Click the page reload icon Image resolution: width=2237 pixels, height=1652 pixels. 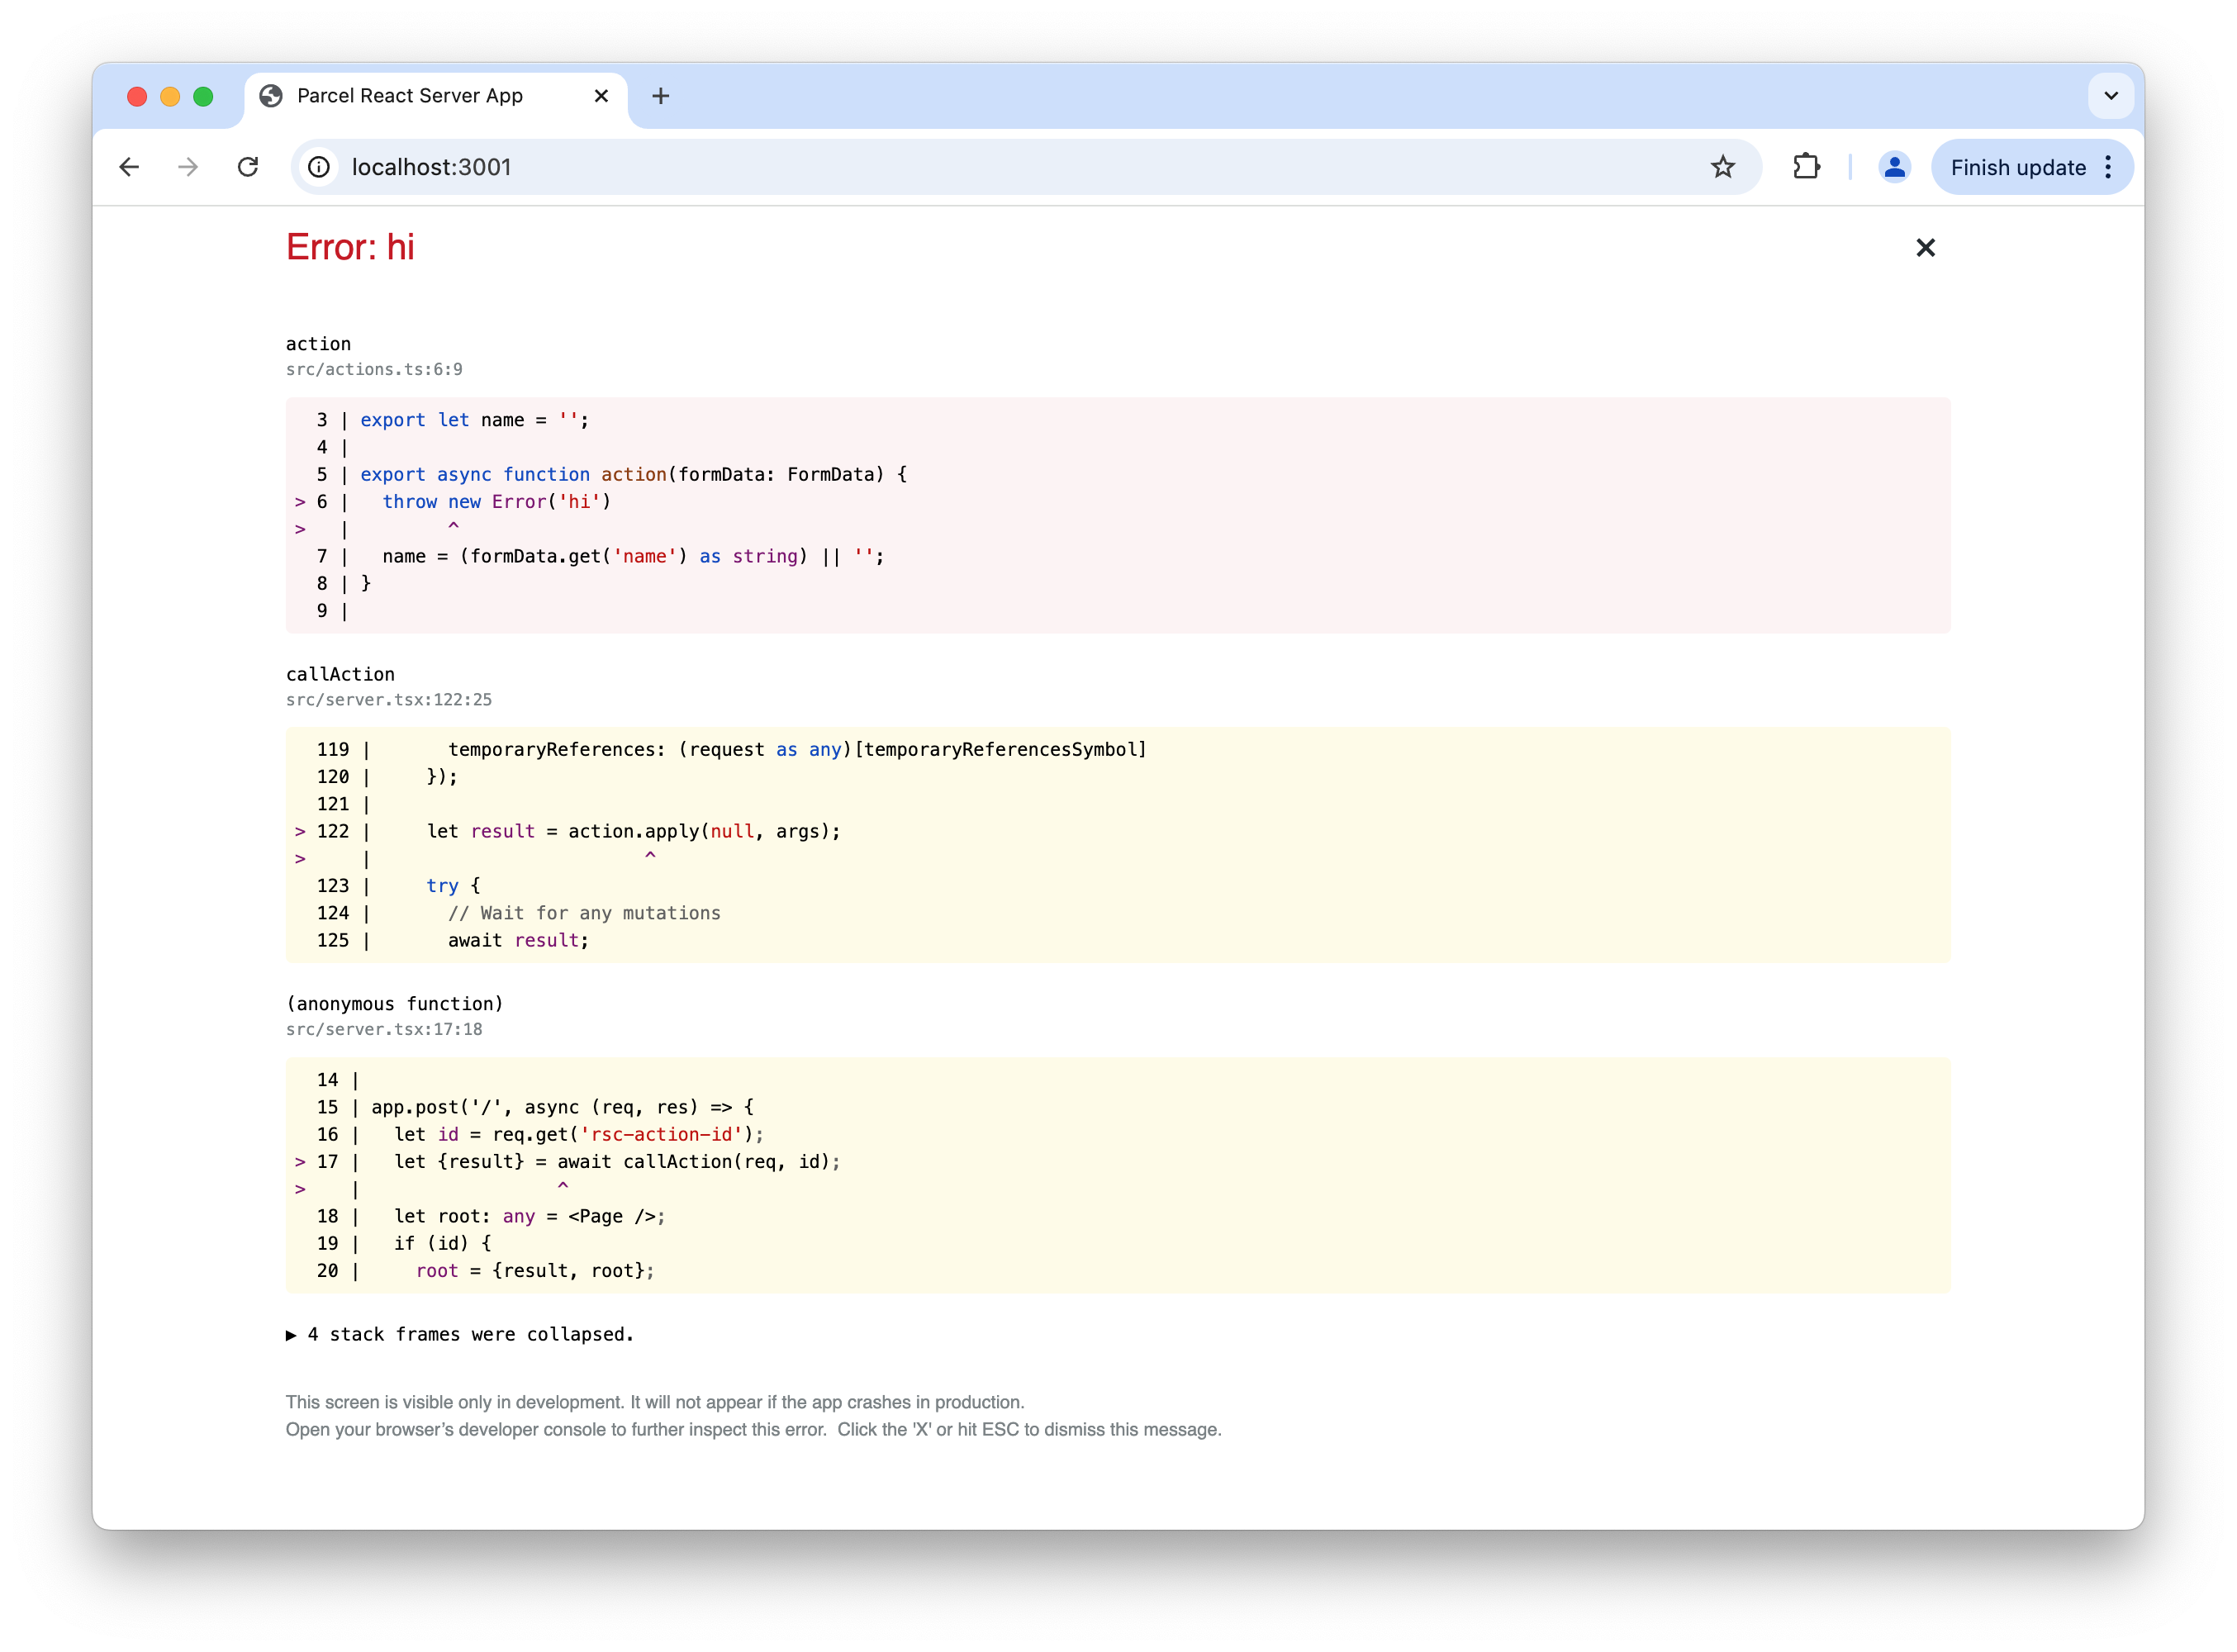click(x=249, y=167)
